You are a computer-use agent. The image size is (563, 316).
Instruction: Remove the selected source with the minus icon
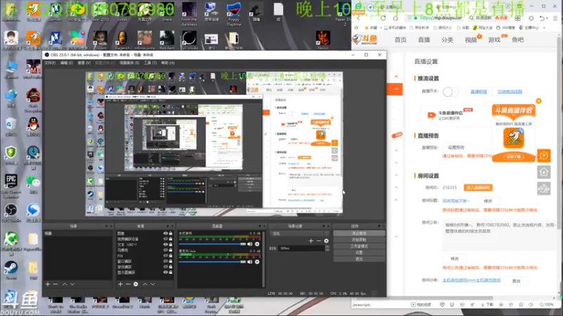coord(128,284)
